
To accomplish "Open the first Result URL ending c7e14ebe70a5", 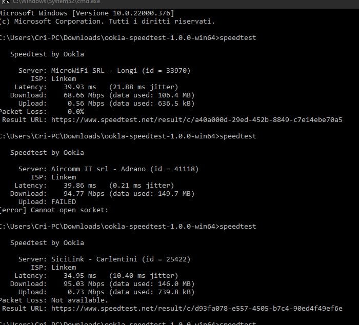I will coord(196,120).
